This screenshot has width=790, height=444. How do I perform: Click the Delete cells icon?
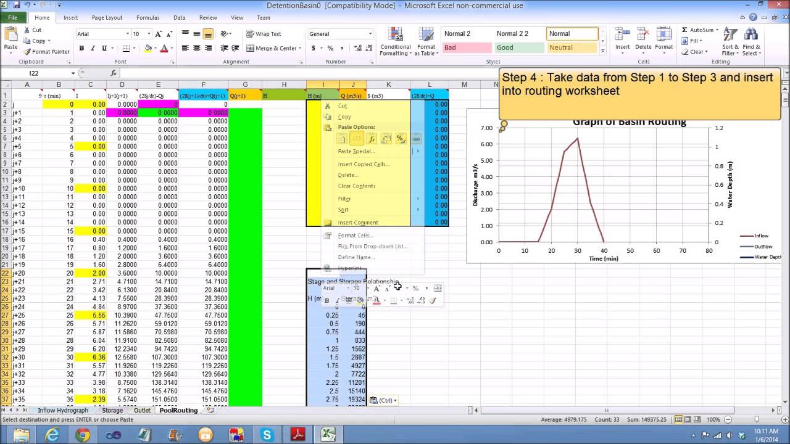643,38
